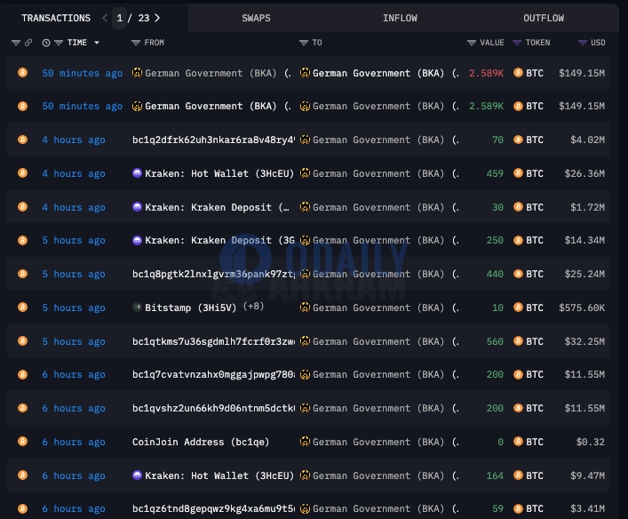Click the Bitstamp logo icon
The image size is (628, 519).
click(137, 307)
